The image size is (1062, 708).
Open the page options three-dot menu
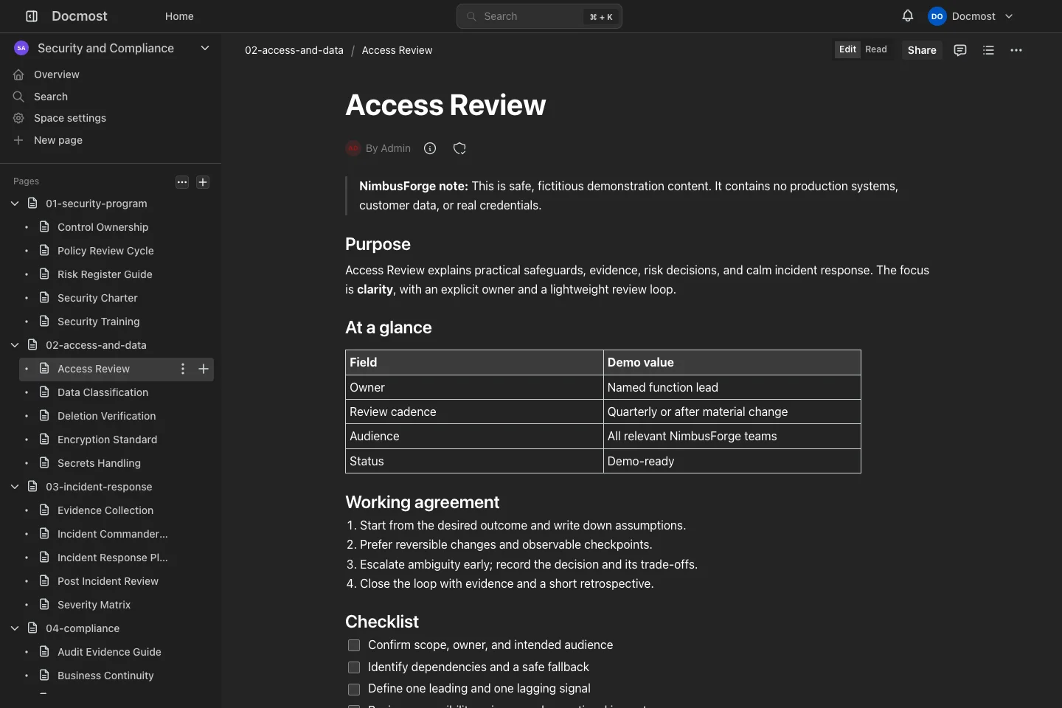pos(1016,50)
